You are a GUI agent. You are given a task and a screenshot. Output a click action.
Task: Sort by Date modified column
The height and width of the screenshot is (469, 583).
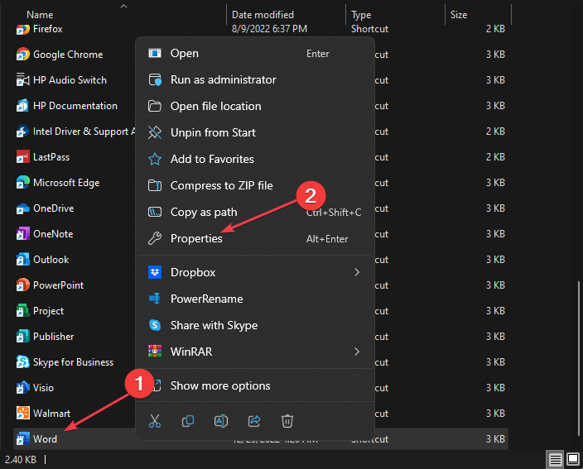pyautogui.click(x=263, y=15)
